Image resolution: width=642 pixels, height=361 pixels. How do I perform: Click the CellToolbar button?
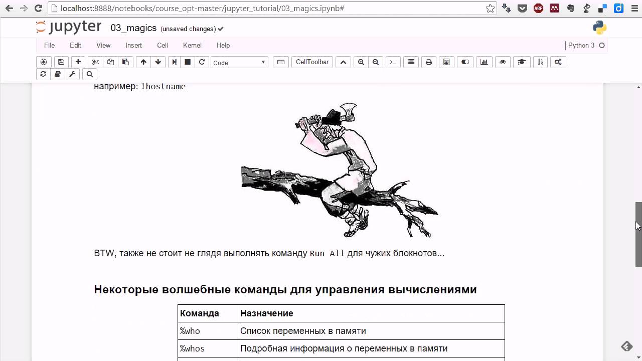click(x=312, y=62)
